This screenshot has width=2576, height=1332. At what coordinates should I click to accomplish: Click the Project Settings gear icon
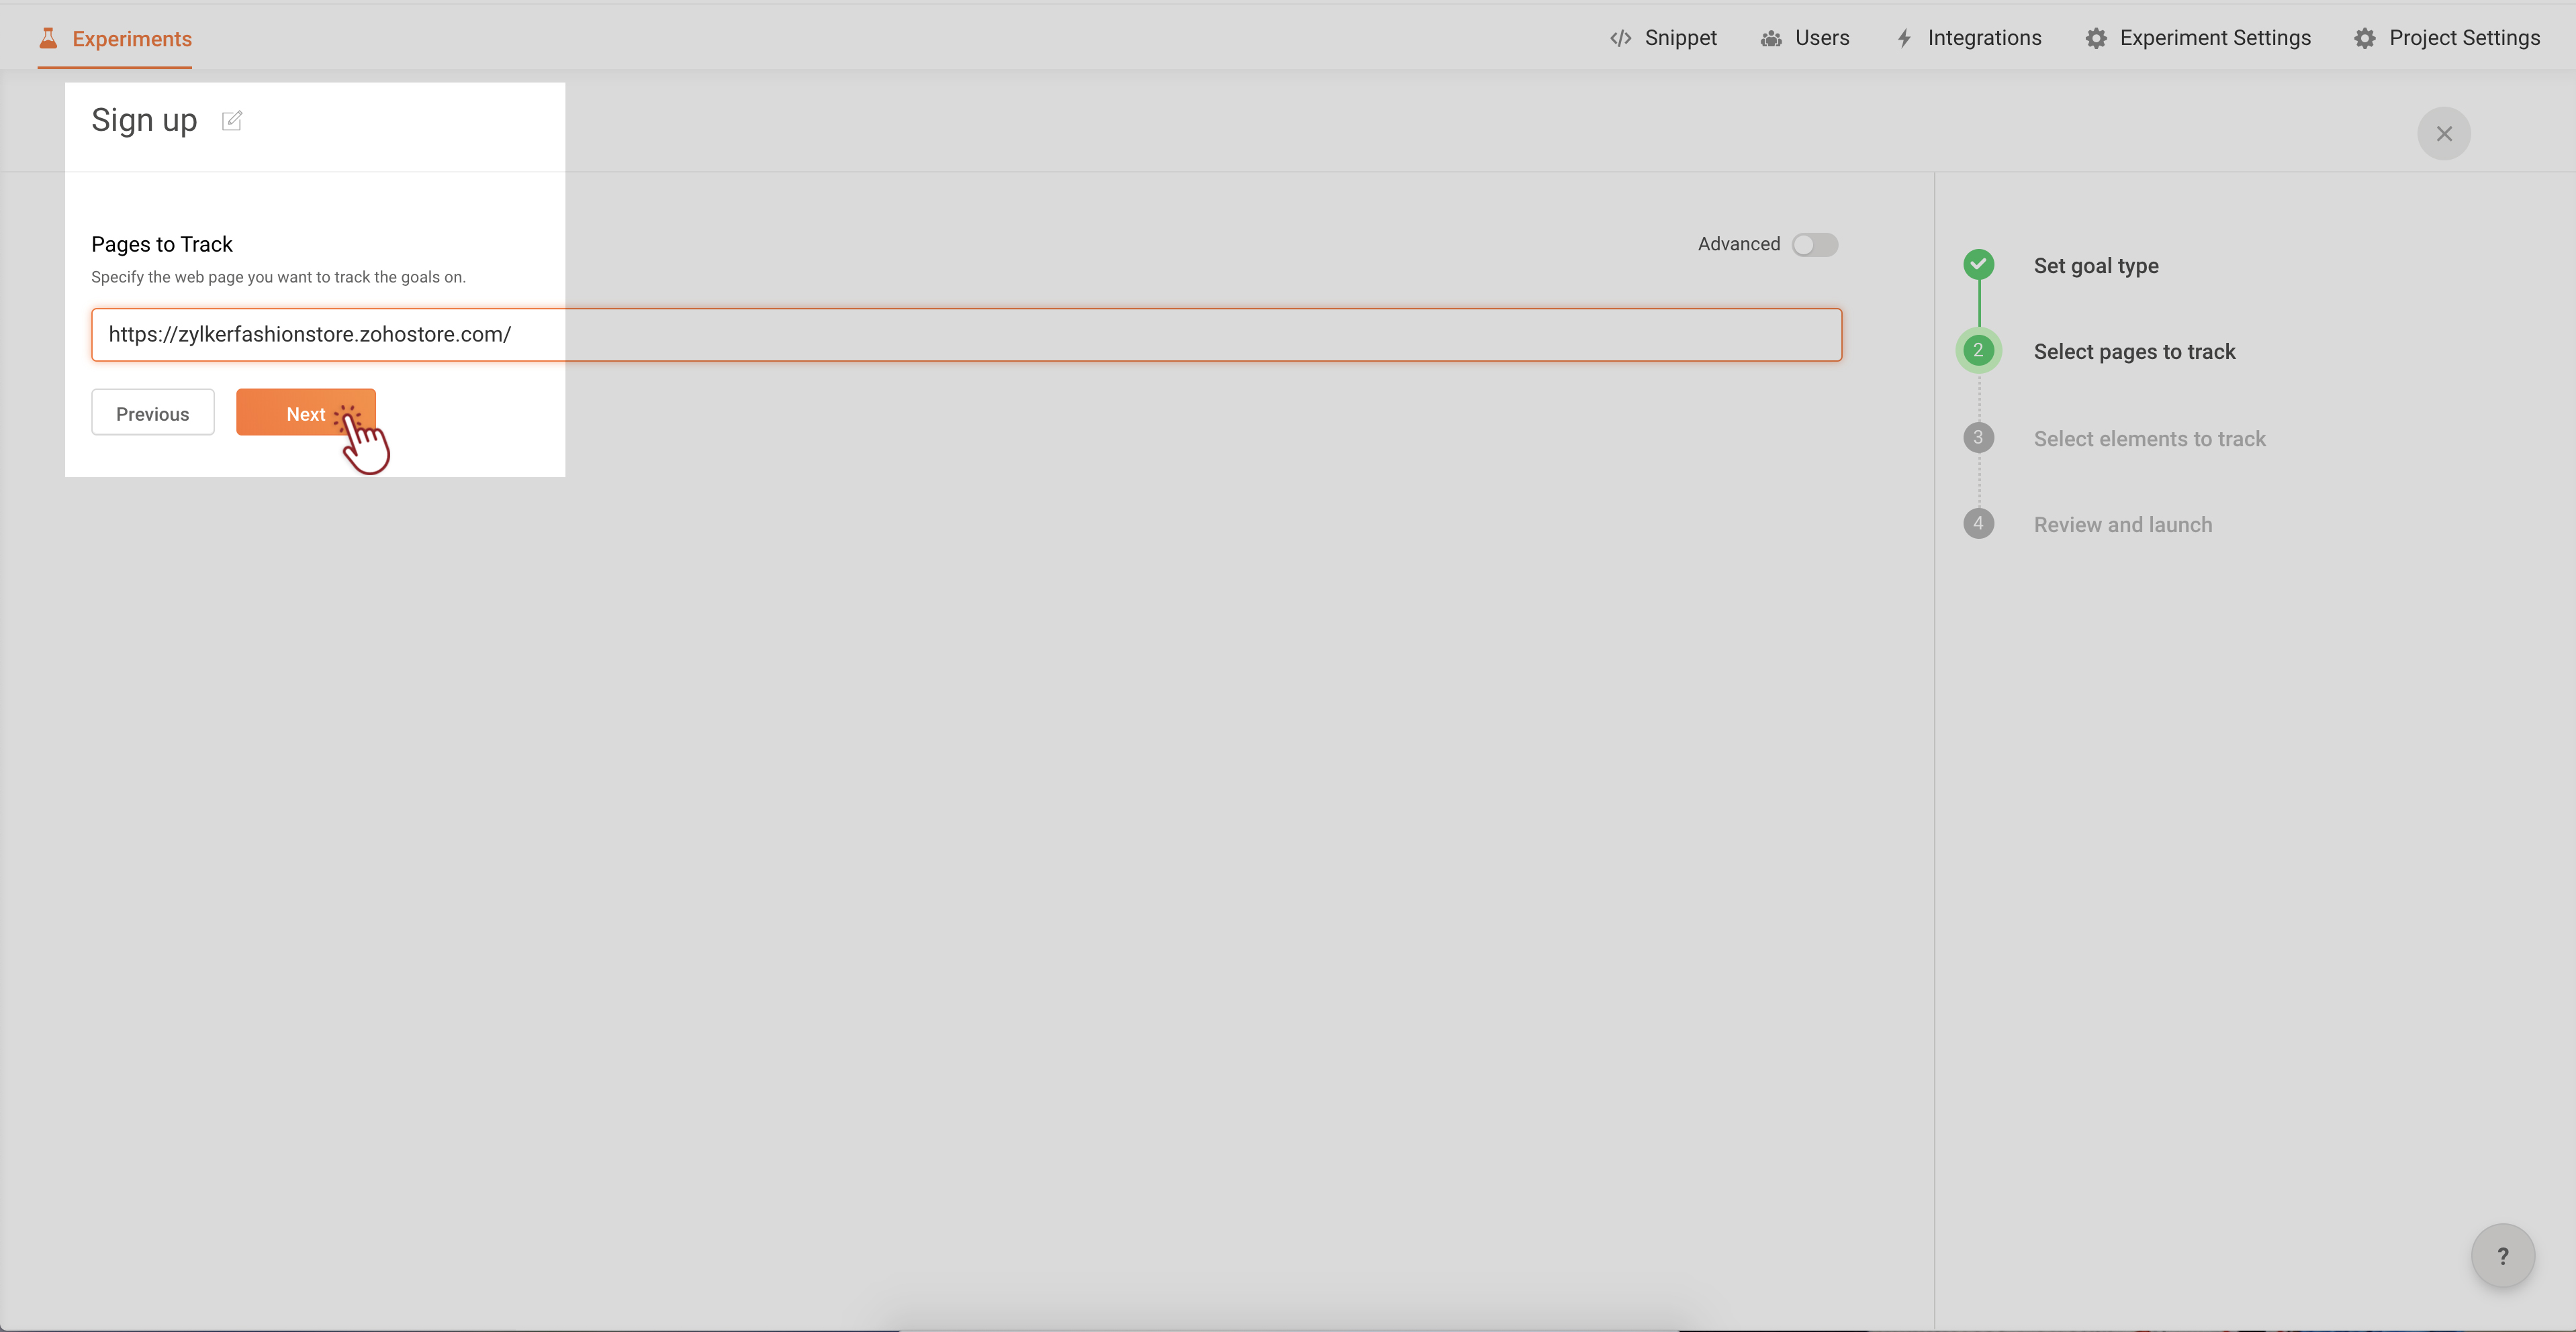pos(2364,38)
